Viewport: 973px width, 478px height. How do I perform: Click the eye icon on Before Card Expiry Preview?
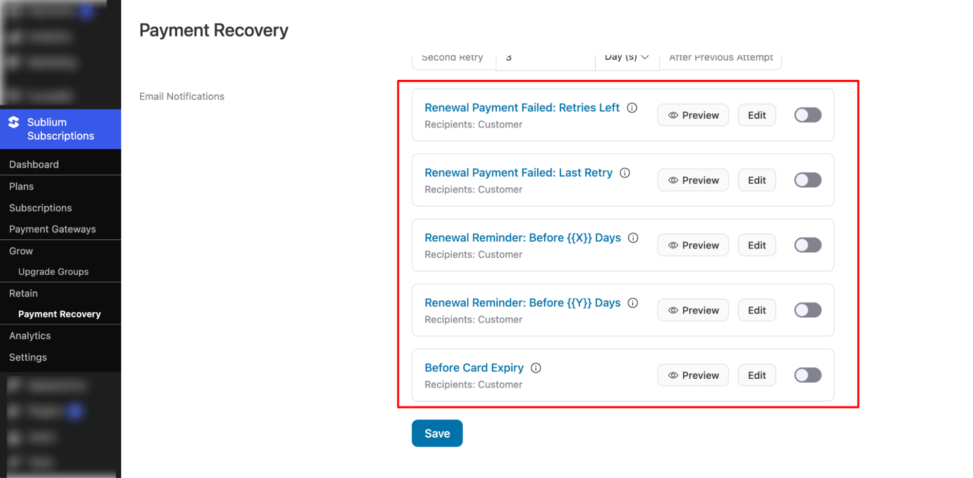coord(673,375)
